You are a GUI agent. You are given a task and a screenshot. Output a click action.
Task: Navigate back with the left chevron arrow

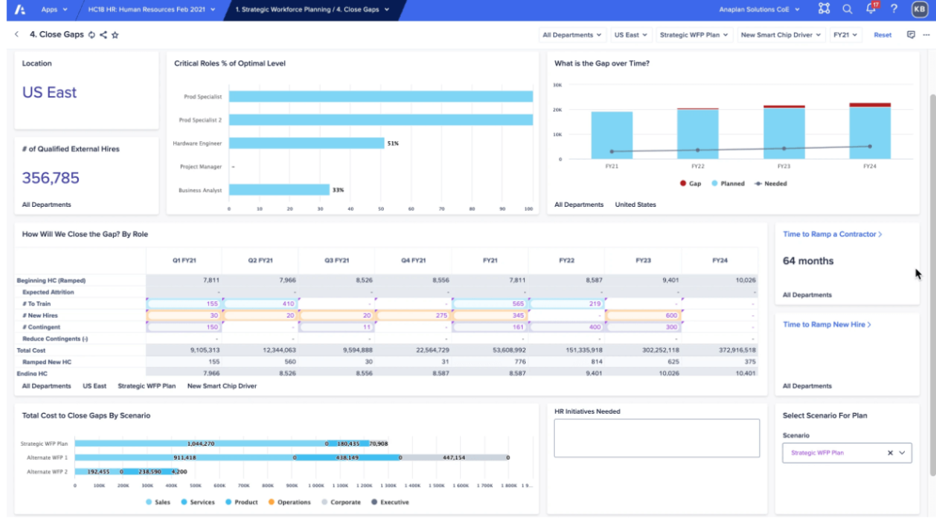[16, 35]
